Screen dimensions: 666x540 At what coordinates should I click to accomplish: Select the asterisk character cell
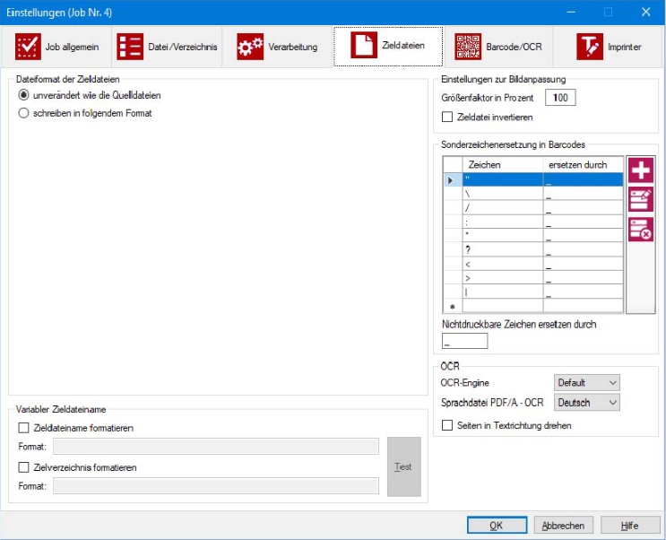(503, 236)
